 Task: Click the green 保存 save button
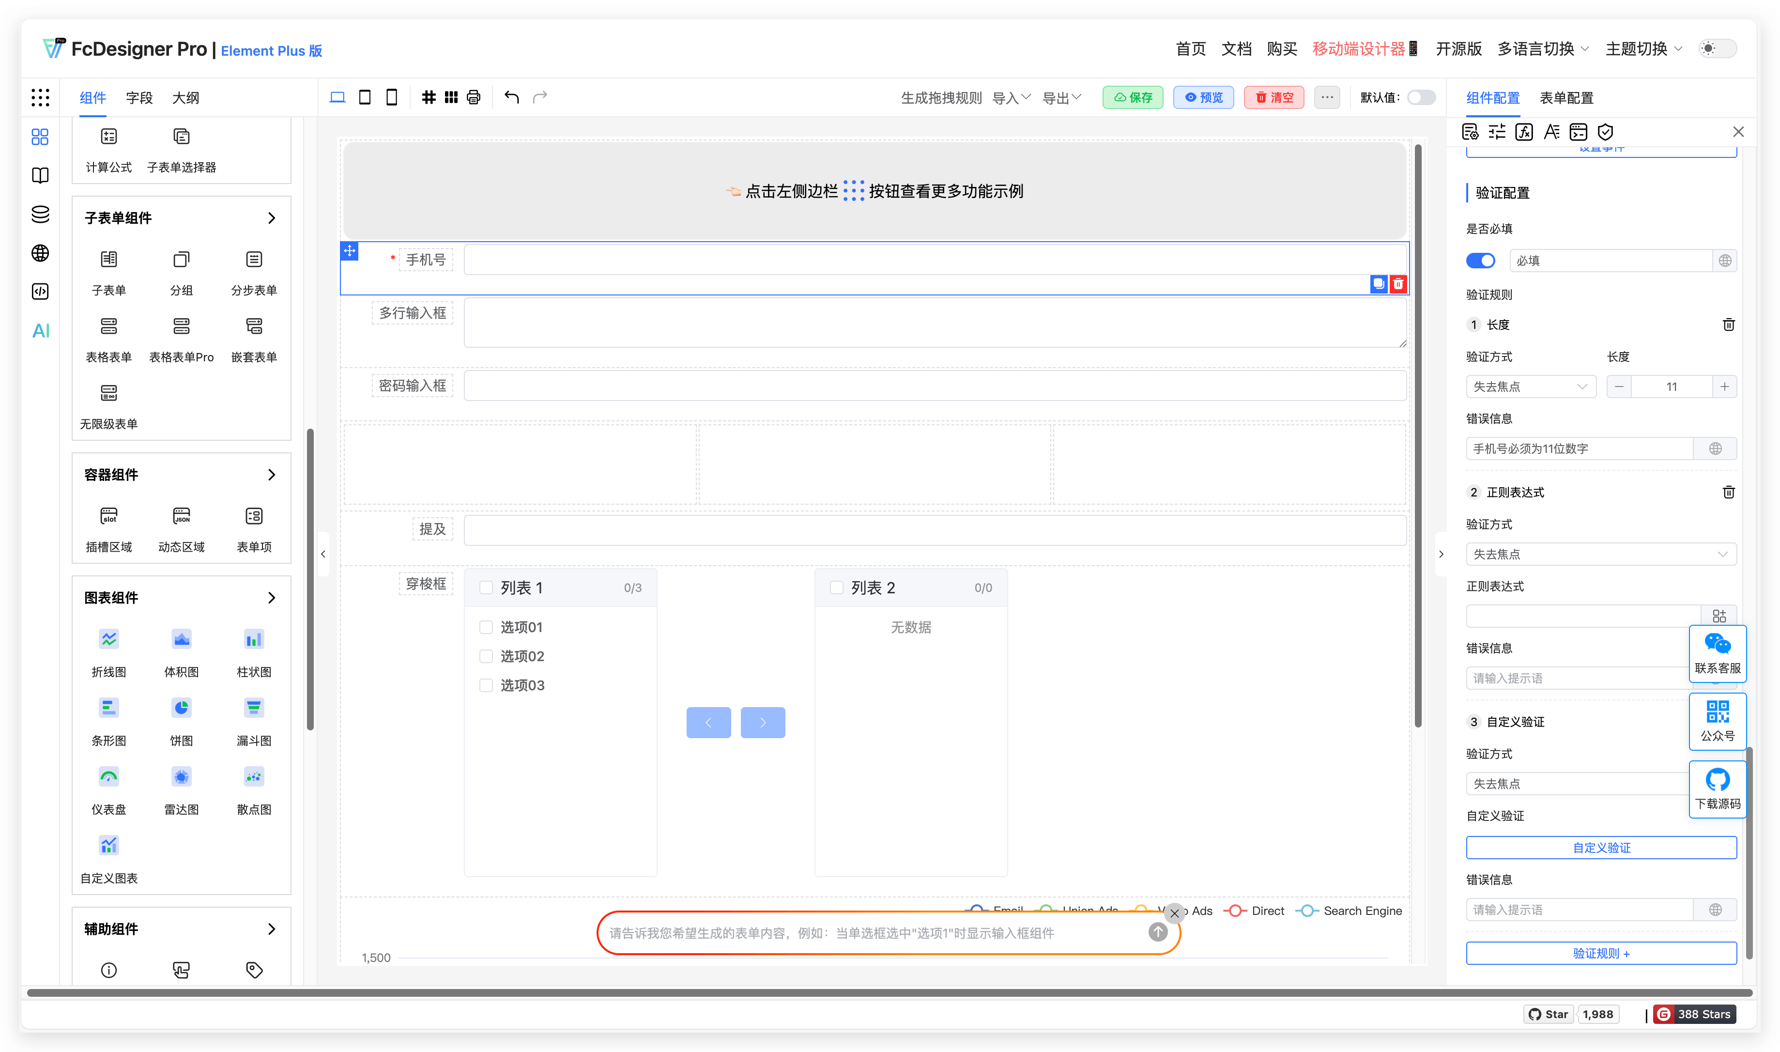click(x=1132, y=97)
